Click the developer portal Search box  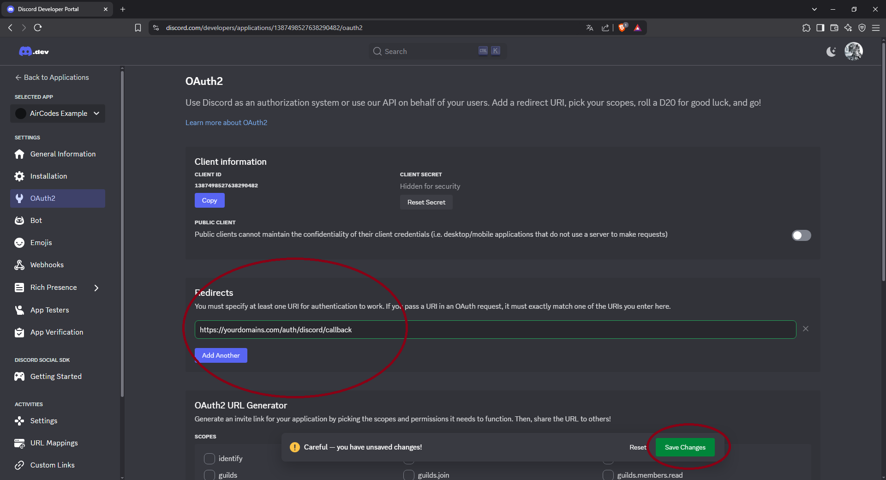tap(437, 51)
